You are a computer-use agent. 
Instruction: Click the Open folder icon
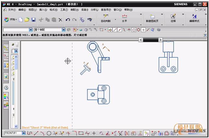point(27,20)
